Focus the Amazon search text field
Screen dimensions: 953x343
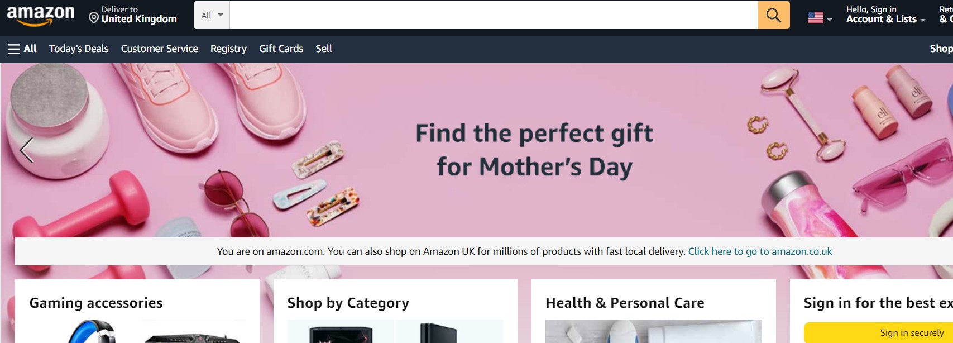(494, 15)
